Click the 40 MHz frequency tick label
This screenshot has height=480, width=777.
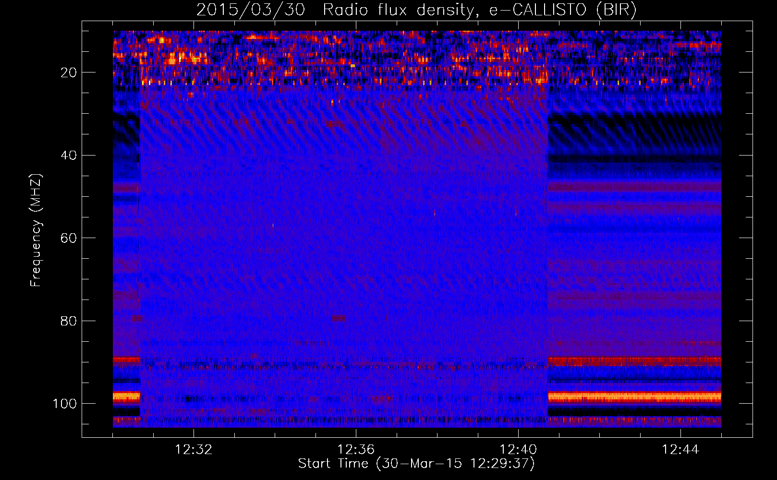coord(69,156)
